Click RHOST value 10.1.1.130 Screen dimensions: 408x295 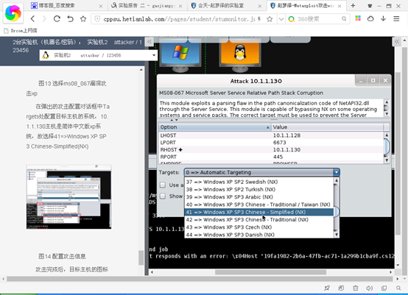(x=286, y=150)
